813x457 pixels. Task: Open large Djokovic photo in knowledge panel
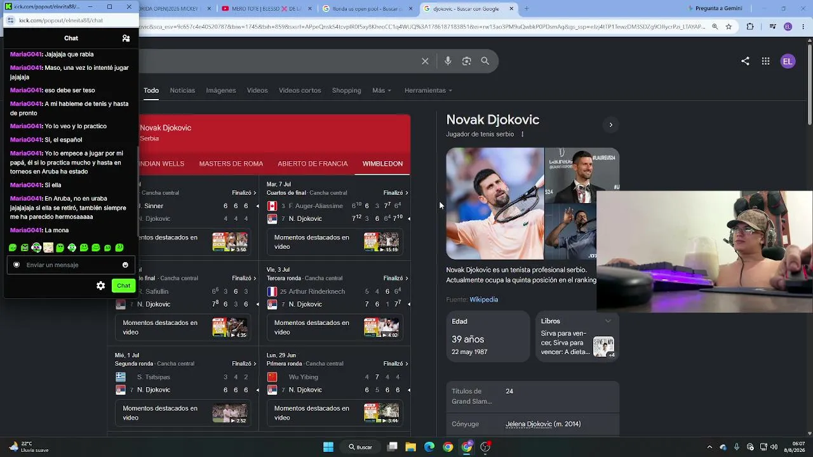click(495, 204)
